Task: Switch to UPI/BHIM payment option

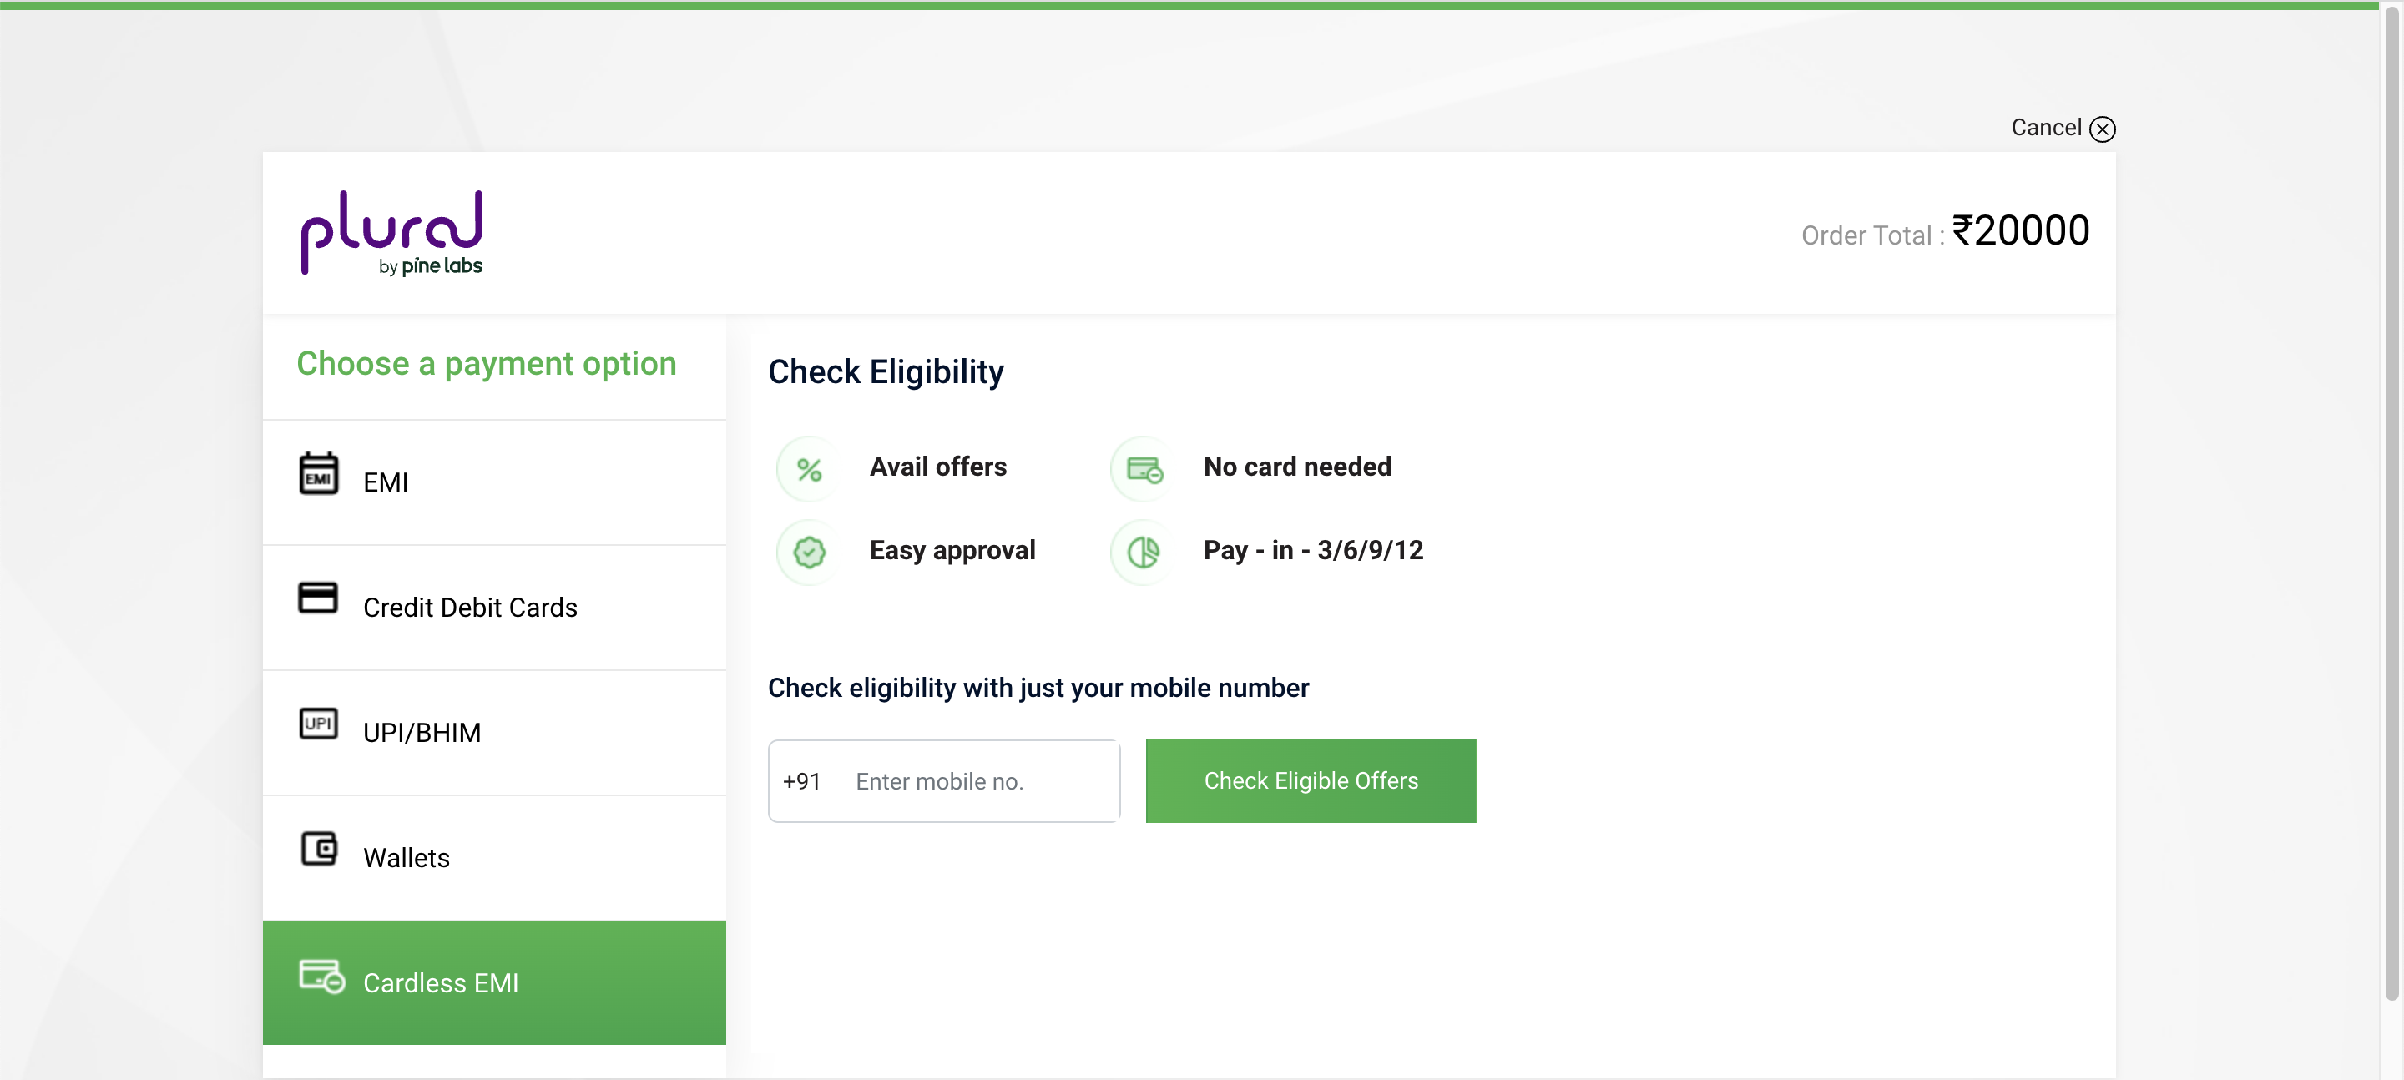Action: pos(495,733)
